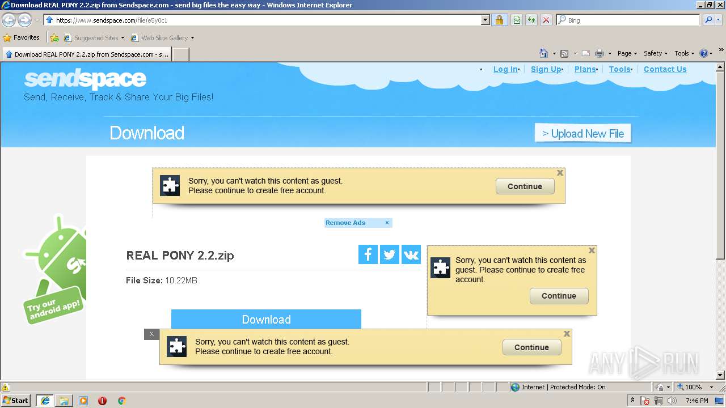Click the Remove Ads link
This screenshot has height=408, width=726.
pos(345,223)
